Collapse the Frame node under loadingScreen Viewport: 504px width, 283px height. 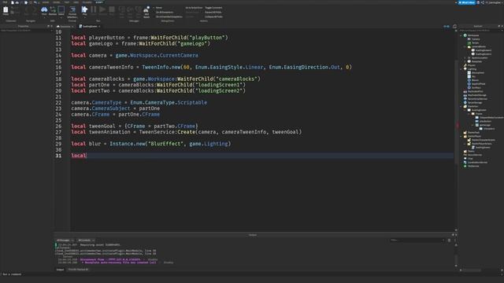click(469, 114)
